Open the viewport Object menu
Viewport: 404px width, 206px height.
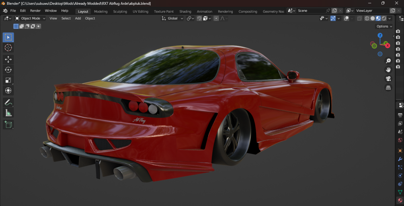tap(90, 18)
